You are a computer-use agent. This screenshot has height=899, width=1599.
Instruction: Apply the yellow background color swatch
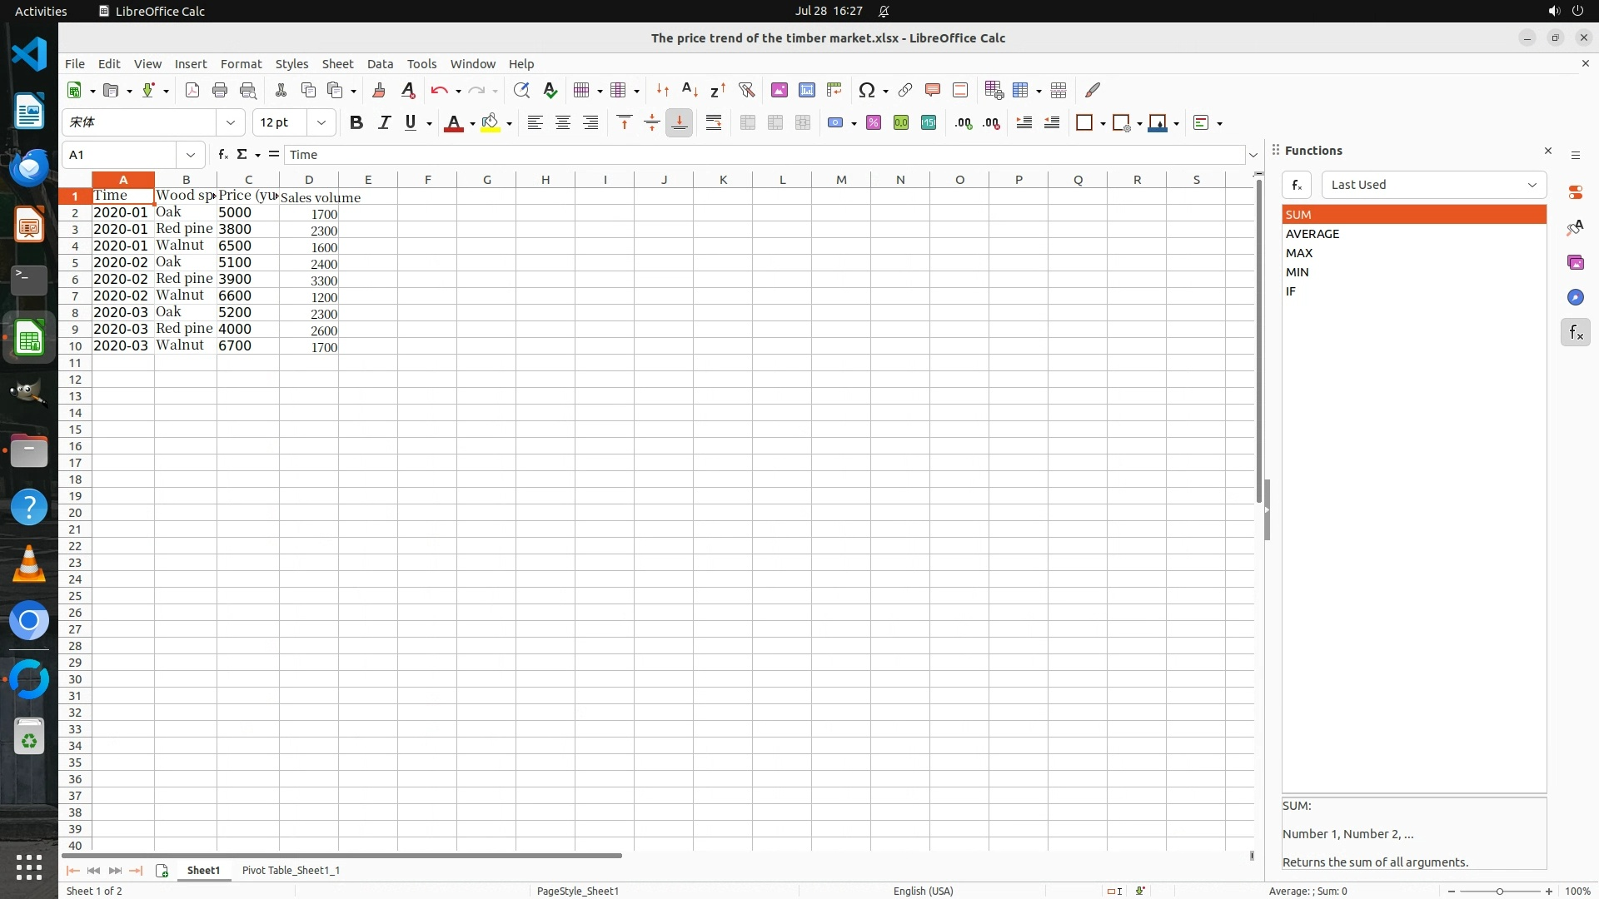point(491,123)
